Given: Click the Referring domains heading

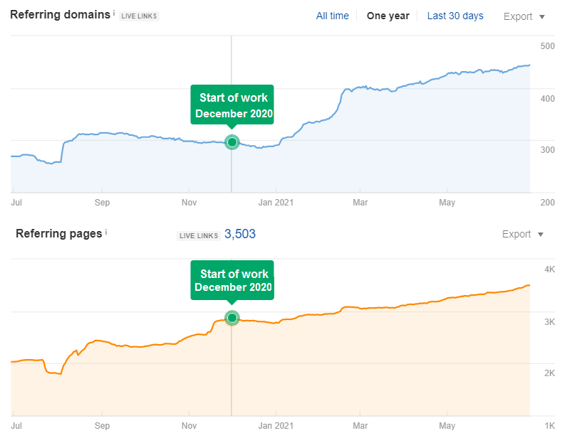Looking at the screenshot, I should (x=61, y=15).
